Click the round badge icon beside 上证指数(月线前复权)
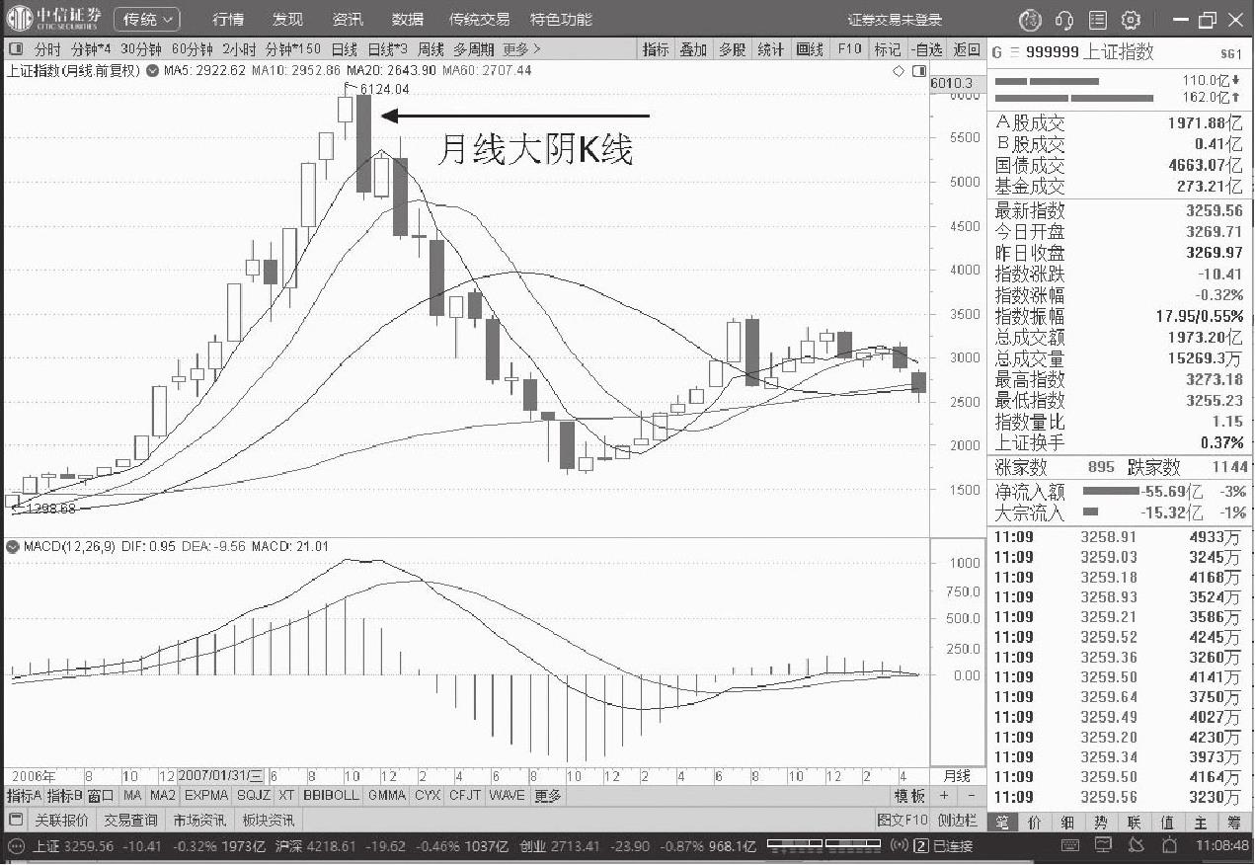The height and width of the screenshot is (865, 1255). tap(153, 70)
